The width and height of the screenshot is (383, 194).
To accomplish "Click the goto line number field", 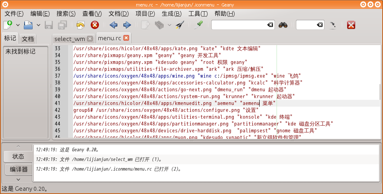I will [306, 25].
